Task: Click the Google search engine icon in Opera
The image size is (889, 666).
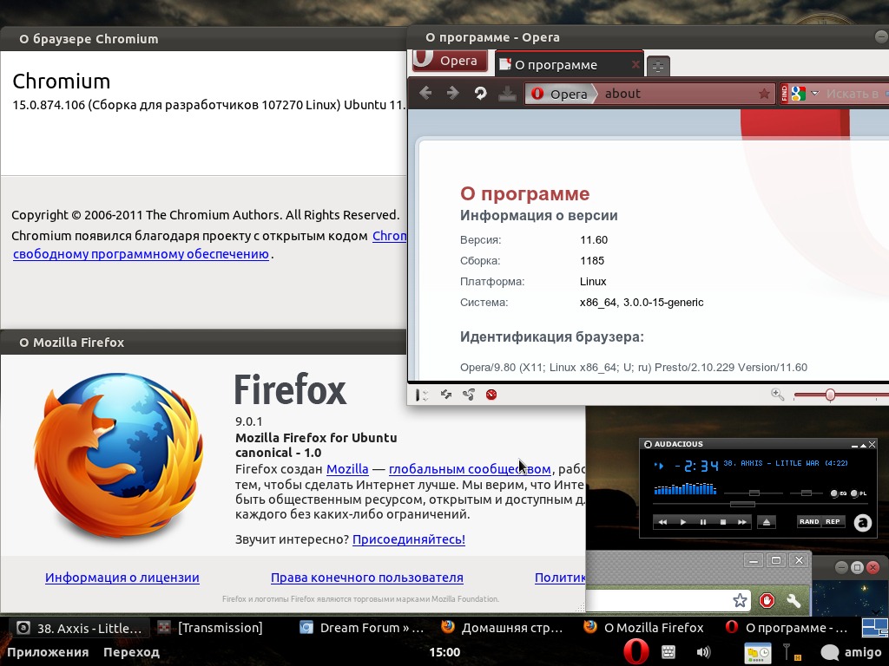Action: (799, 94)
